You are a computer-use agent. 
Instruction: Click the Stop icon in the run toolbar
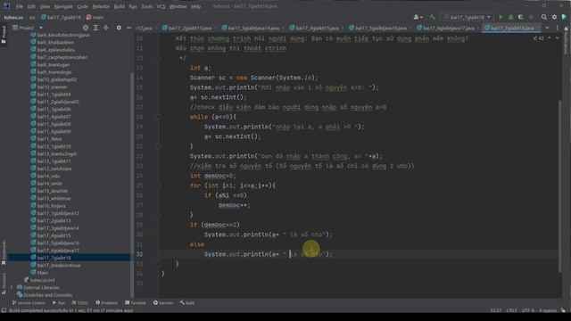(531, 17)
